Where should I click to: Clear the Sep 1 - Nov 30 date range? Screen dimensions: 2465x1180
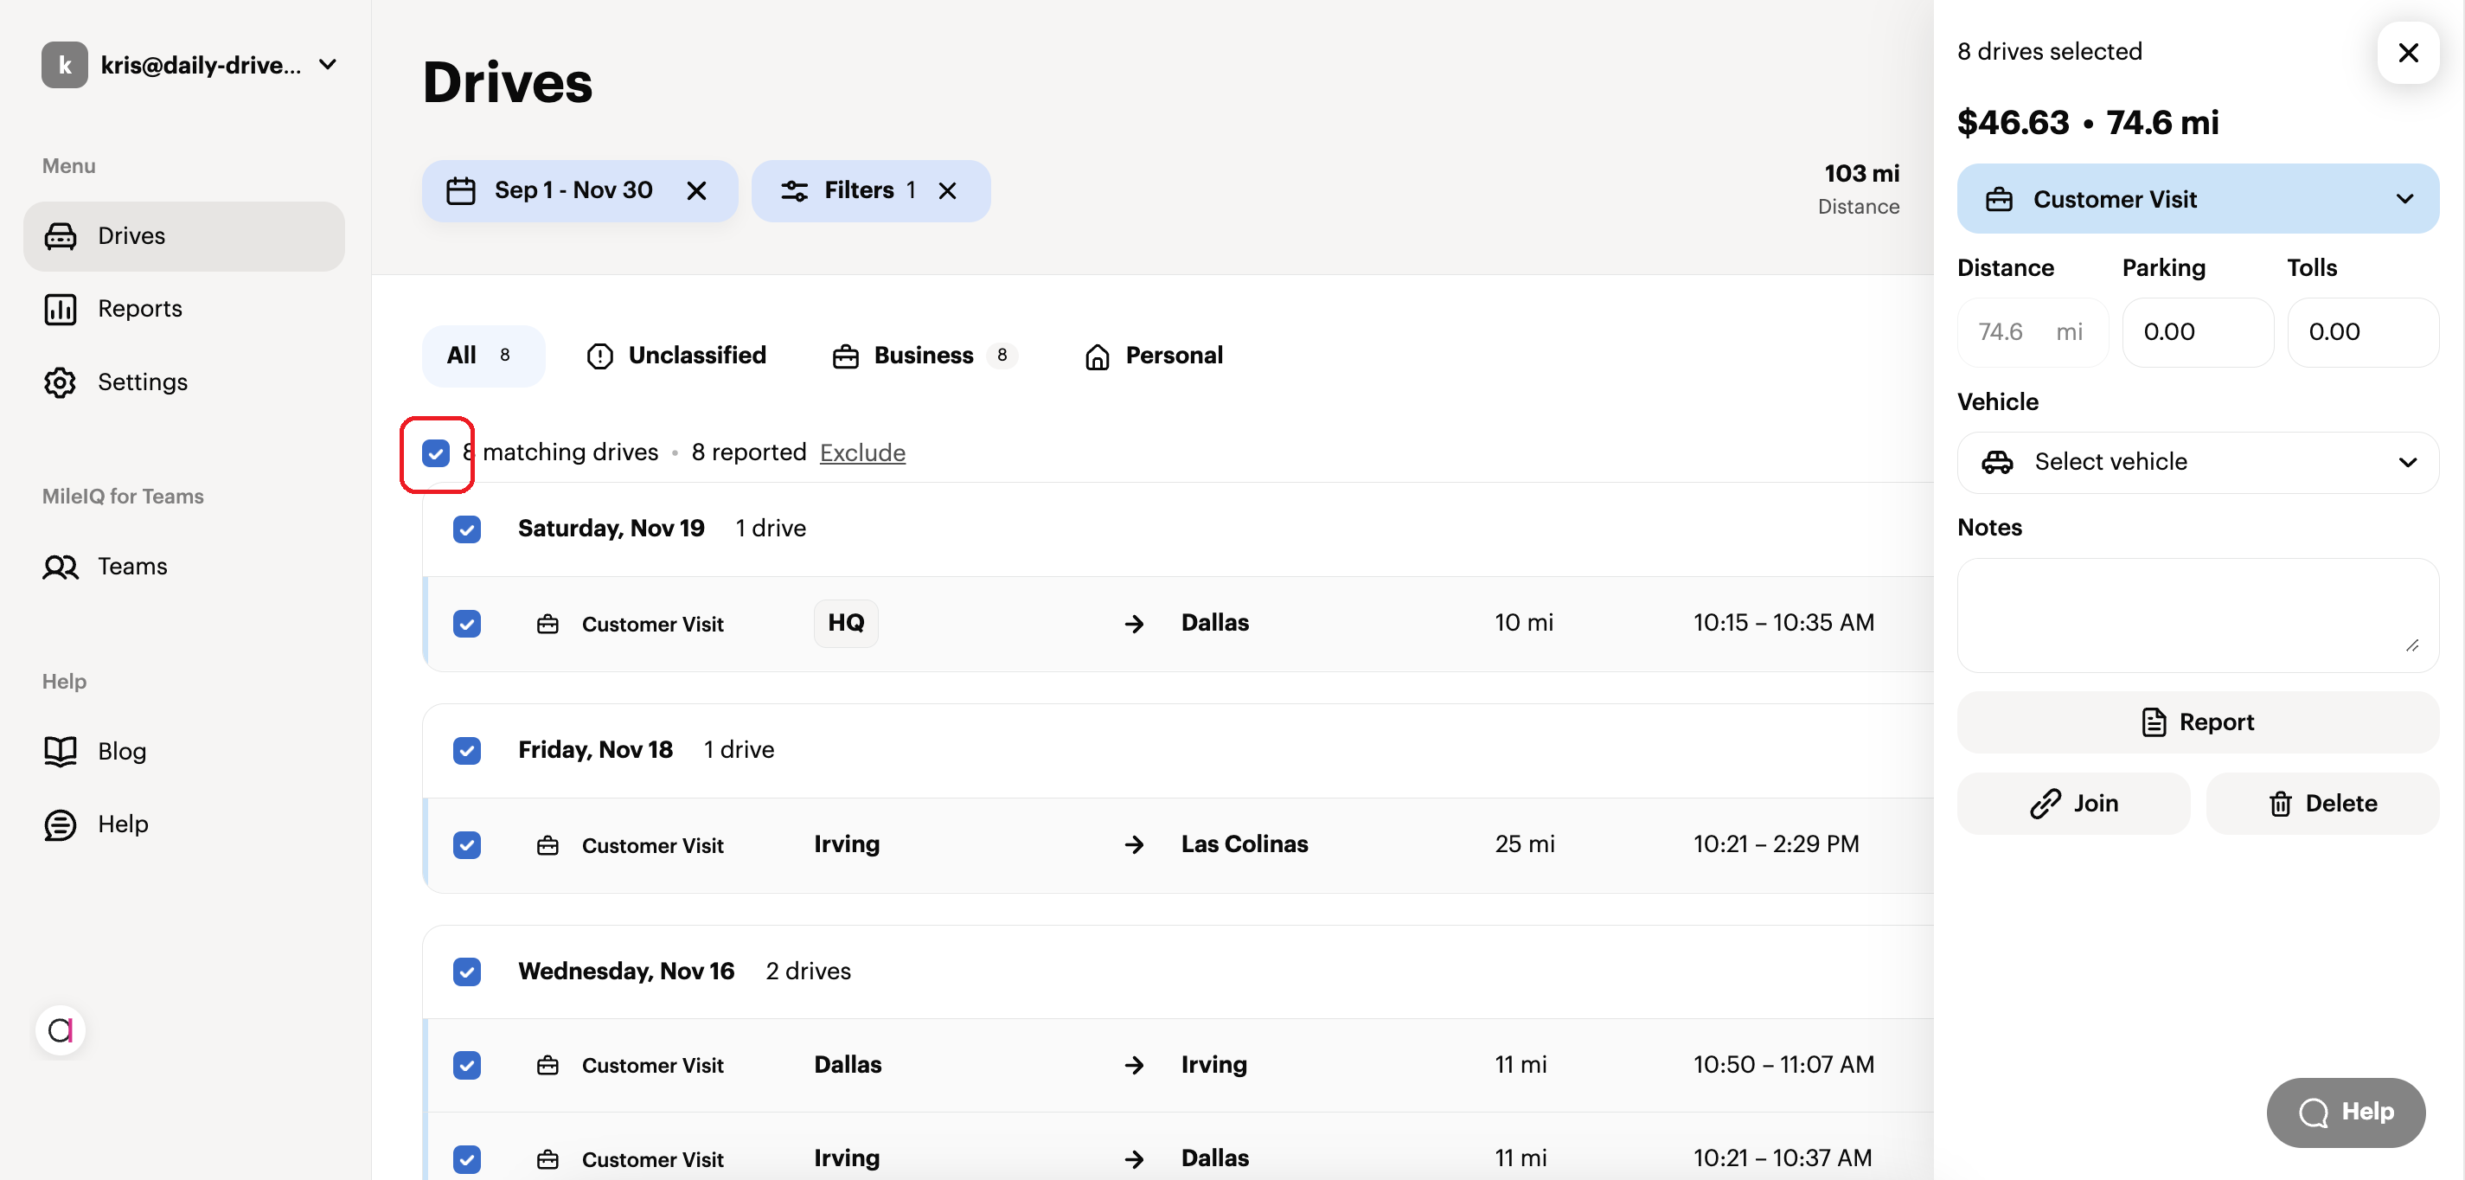click(696, 190)
